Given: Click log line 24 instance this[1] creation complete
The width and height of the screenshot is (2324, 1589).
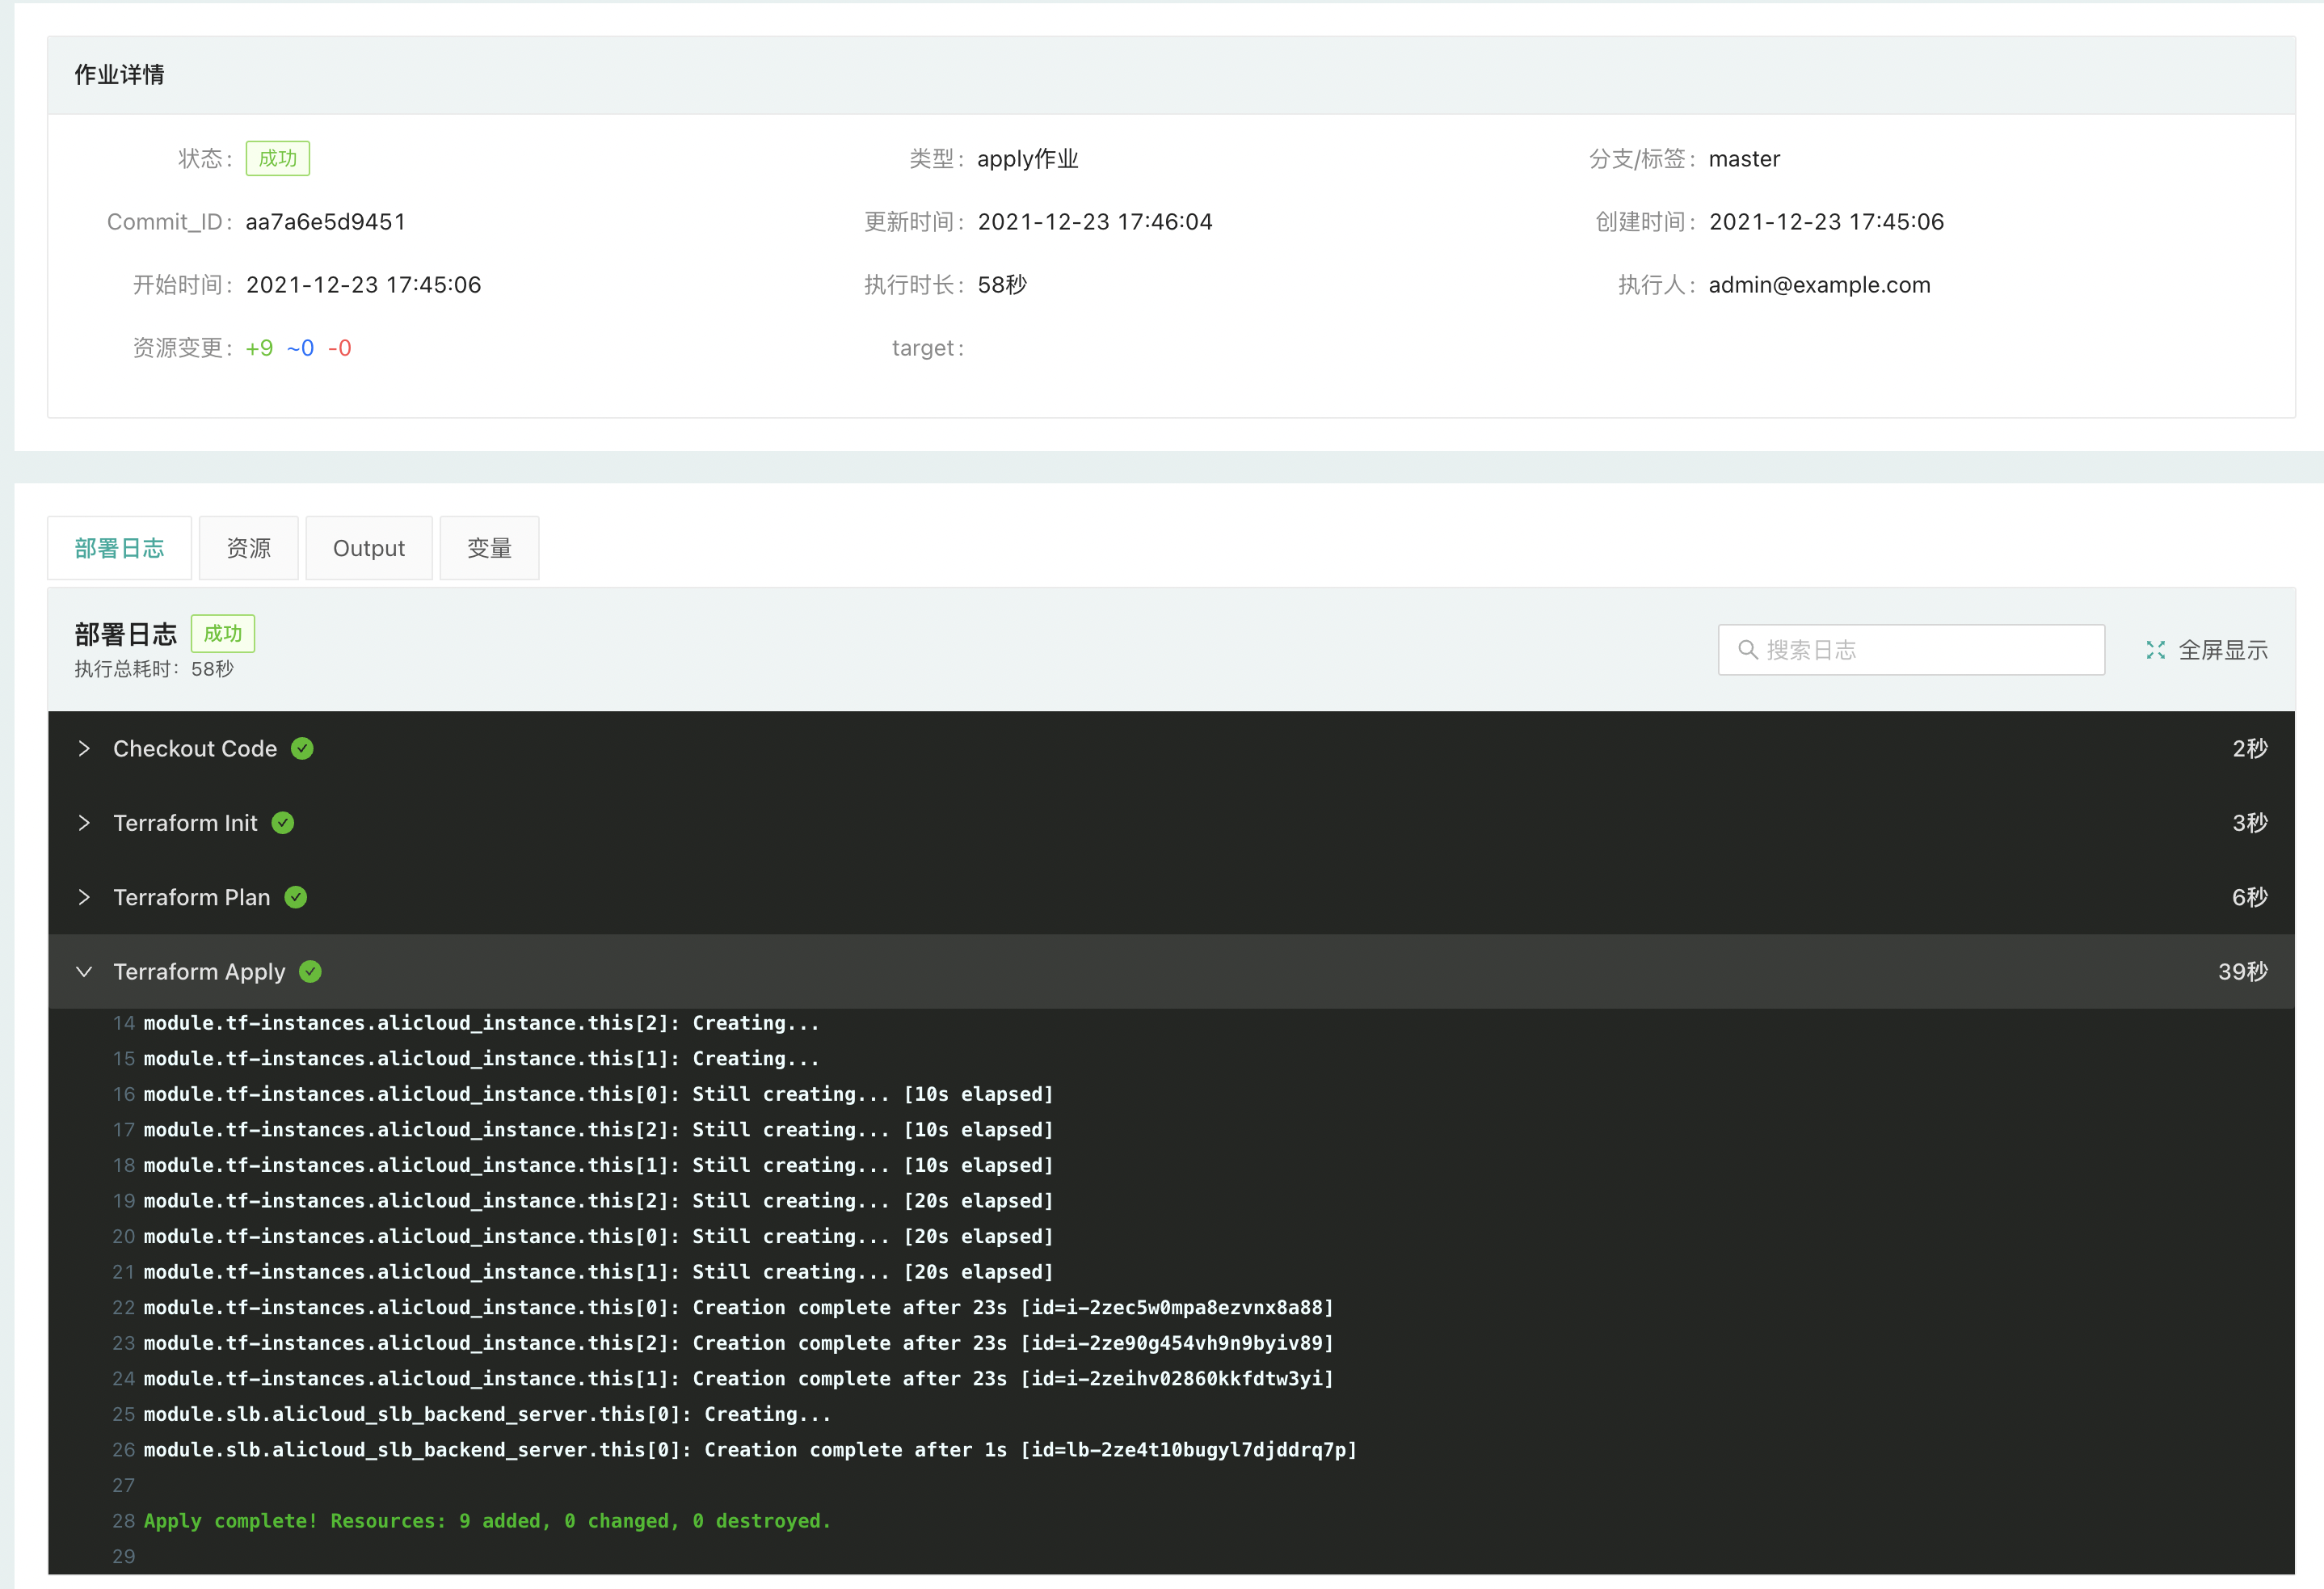Looking at the screenshot, I should point(739,1378).
